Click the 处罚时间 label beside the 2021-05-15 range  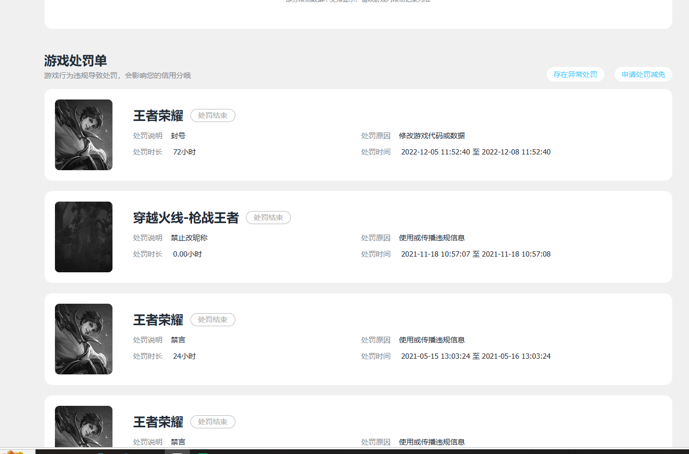(376, 356)
